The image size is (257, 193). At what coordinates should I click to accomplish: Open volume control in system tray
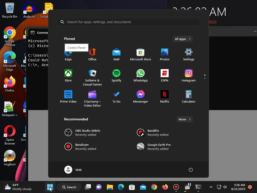pos(225,187)
